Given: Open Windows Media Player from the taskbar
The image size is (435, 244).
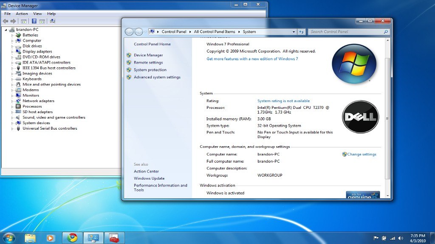Looking at the screenshot, I should click(50, 238).
